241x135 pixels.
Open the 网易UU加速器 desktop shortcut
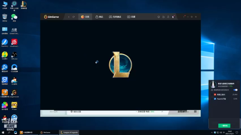[x=14, y=6]
